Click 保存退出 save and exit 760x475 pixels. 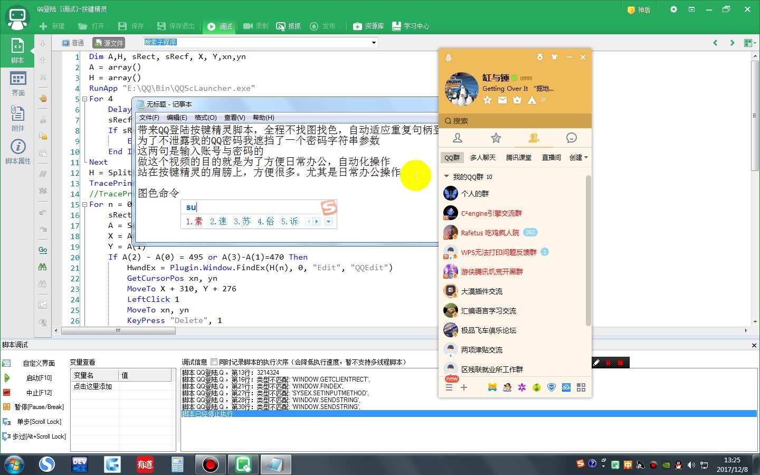tap(176, 26)
